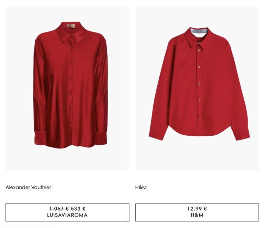The image size is (265, 228).
Task: Click the top button on H&M shirt
Action: pyautogui.click(x=199, y=50)
